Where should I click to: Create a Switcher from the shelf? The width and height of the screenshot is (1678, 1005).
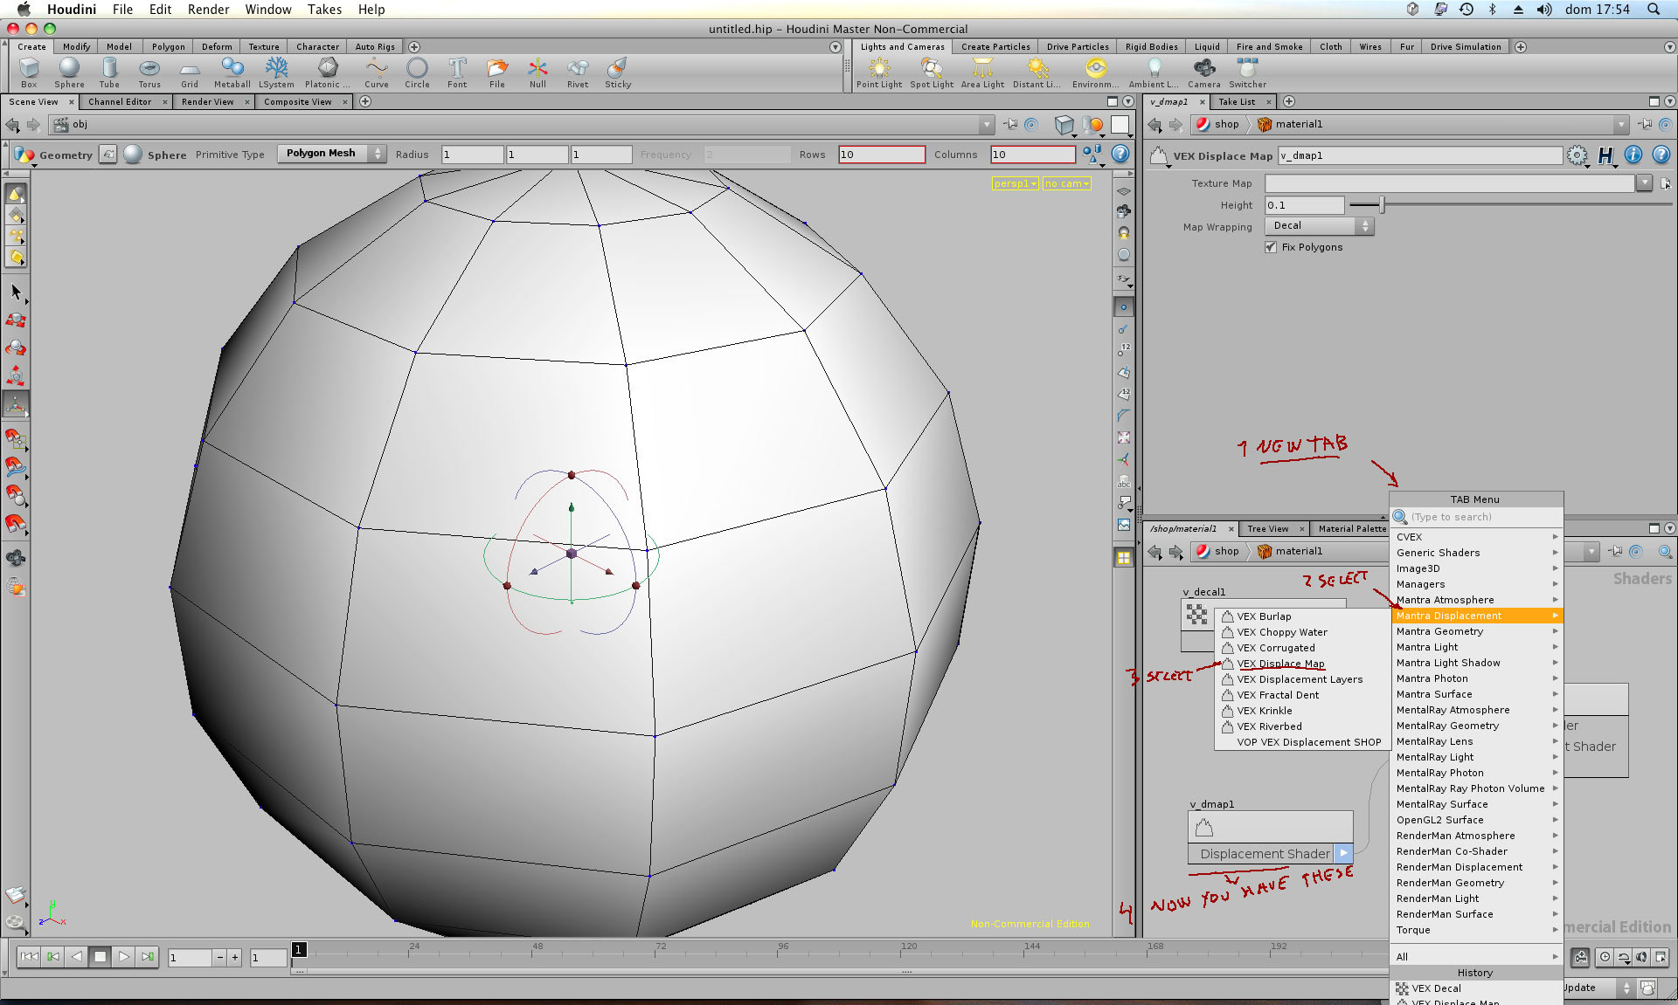(1247, 72)
